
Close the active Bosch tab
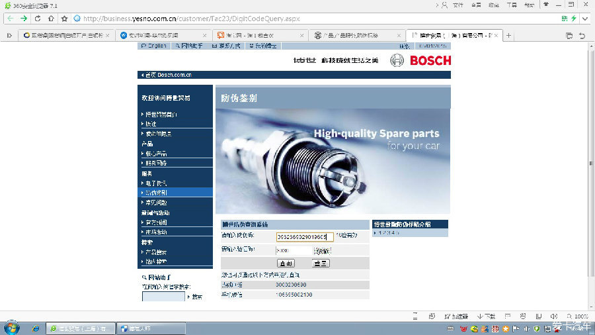tap(496, 35)
